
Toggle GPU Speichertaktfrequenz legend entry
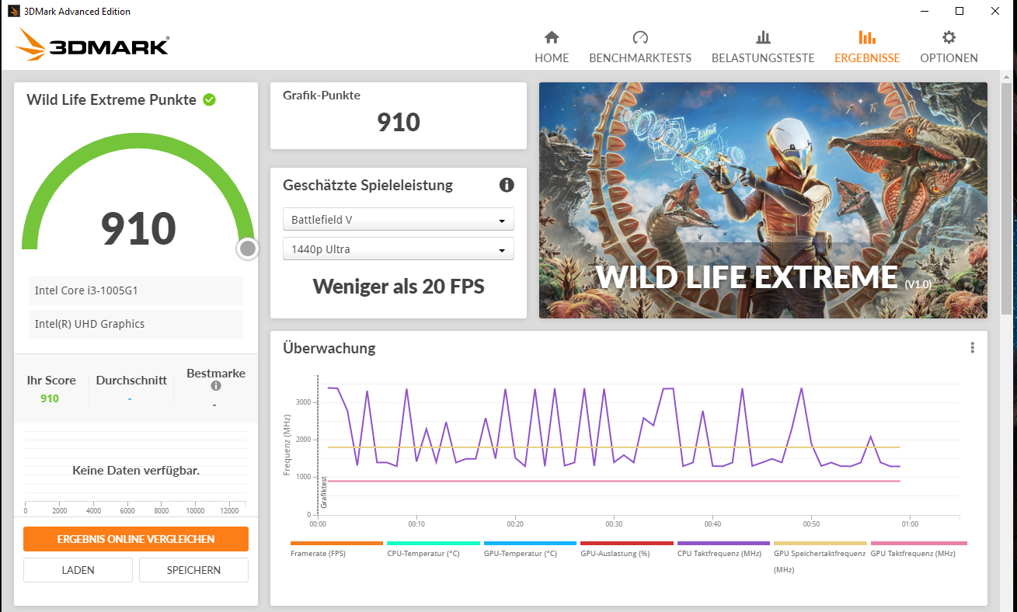point(820,557)
